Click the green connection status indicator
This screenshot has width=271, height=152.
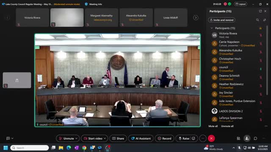point(230,4)
